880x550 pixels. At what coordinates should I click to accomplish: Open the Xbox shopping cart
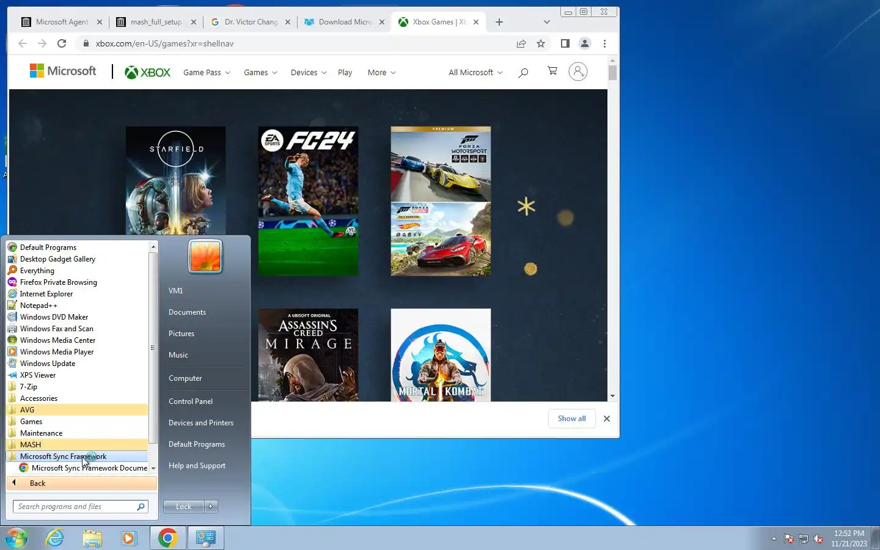(552, 71)
